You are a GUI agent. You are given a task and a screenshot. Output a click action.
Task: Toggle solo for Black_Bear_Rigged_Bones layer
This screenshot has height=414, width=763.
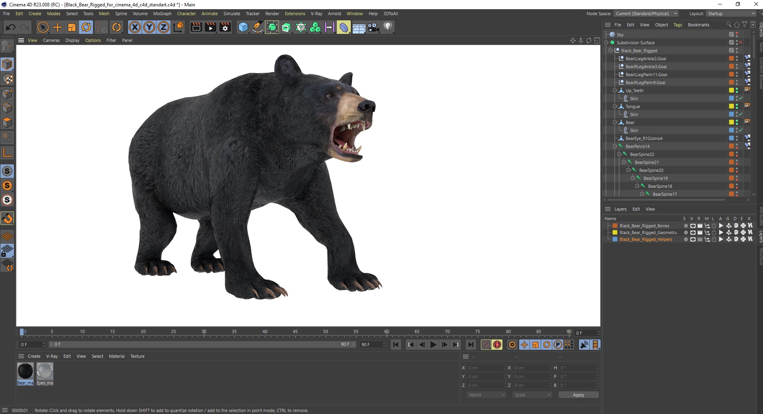(x=686, y=226)
